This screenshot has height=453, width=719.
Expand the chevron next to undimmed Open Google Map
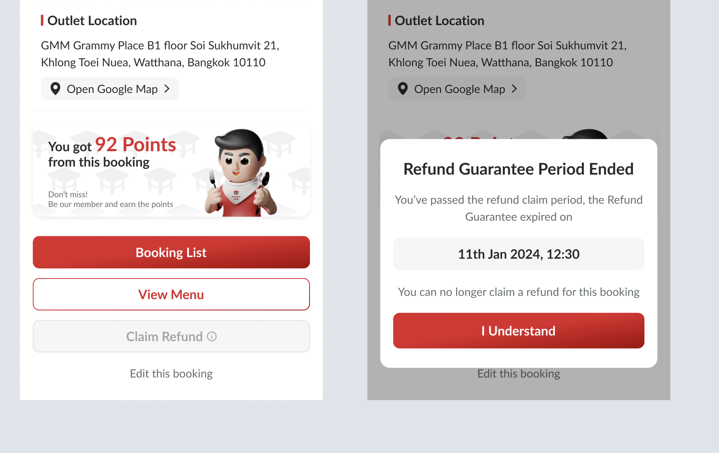(167, 88)
